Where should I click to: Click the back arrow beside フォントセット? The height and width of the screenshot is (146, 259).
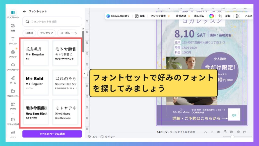(25, 11)
